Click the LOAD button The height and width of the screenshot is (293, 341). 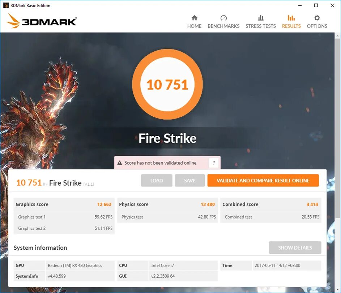157,181
